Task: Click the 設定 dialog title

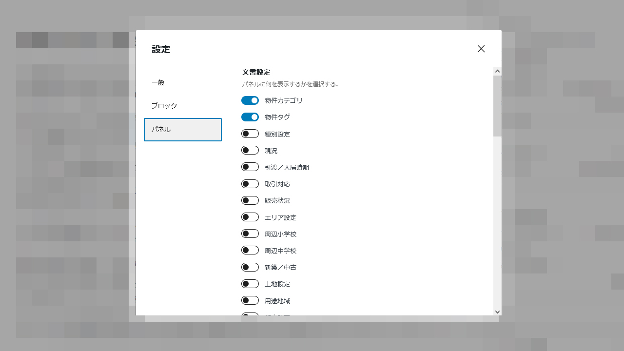Action: pos(161,49)
